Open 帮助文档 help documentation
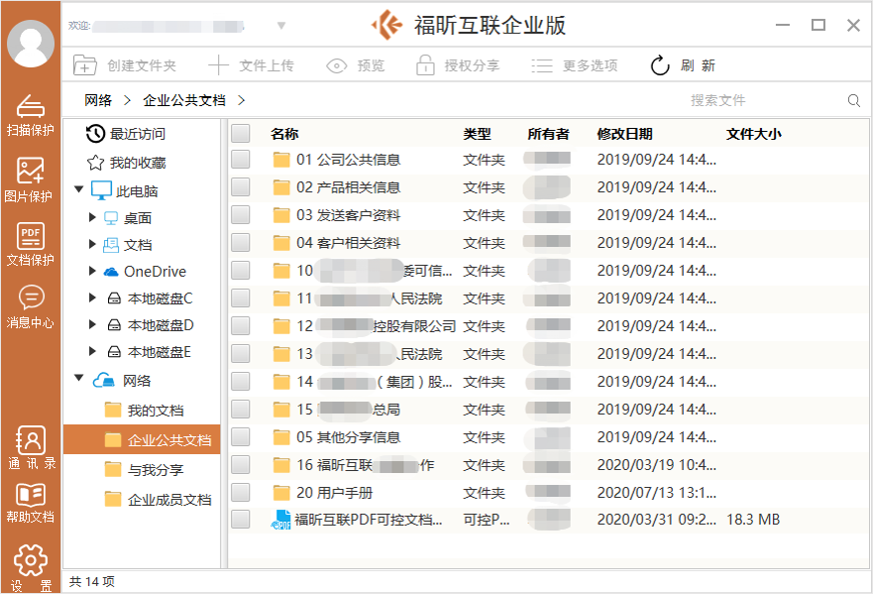Image resolution: width=873 pixels, height=594 pixels. [30, 503]
